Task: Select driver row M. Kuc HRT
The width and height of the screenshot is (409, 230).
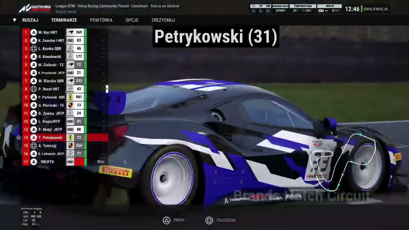Action: click(x=65, y=32)
